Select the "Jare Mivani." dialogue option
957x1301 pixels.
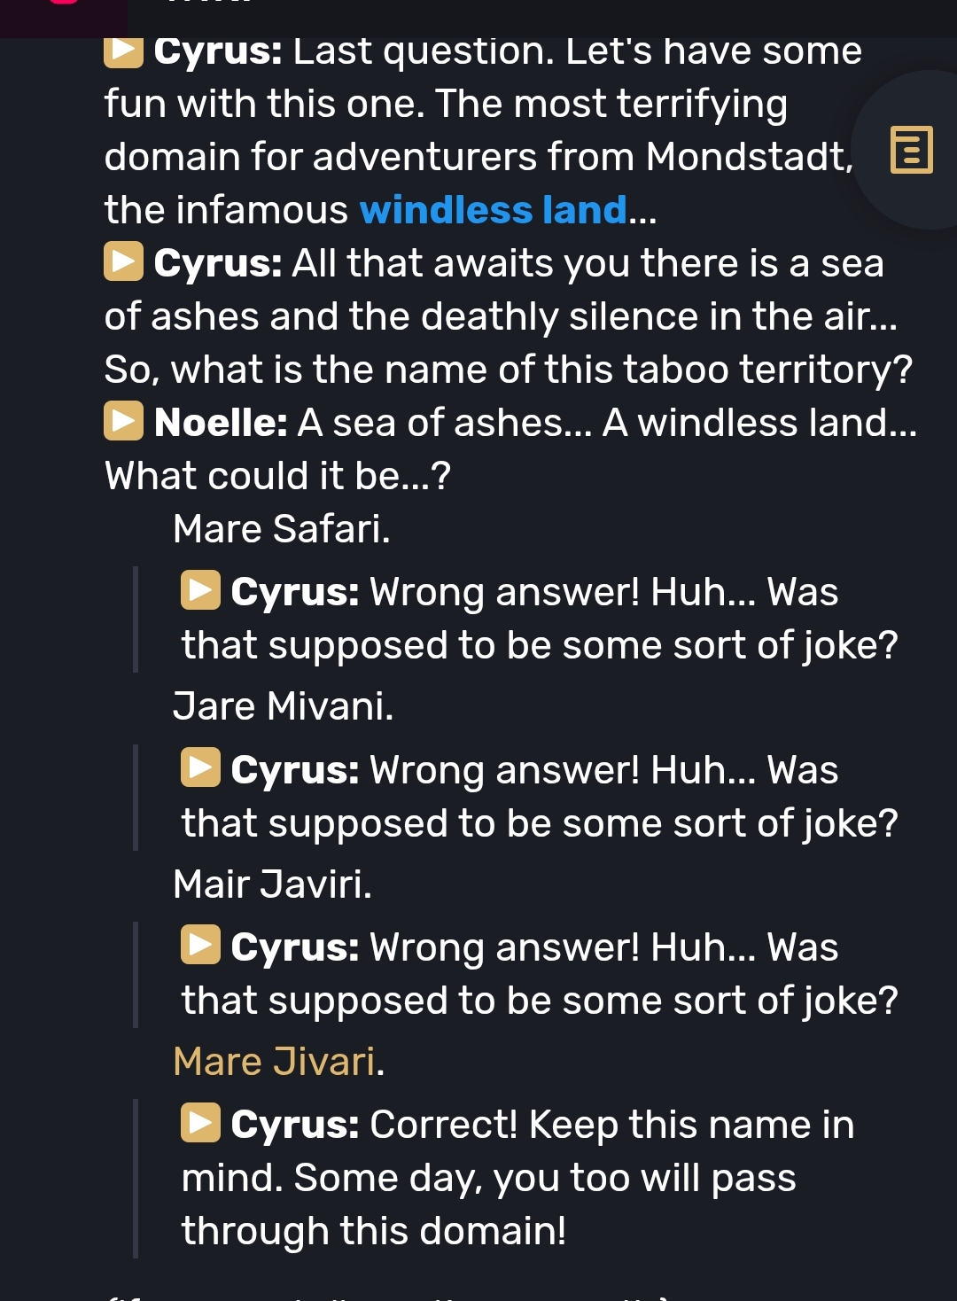283,706
